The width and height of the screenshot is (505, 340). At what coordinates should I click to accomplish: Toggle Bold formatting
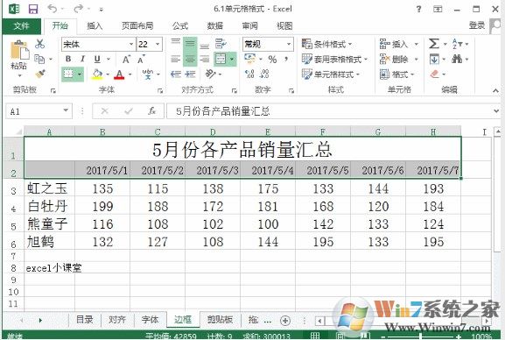click(x=68, y=59)
